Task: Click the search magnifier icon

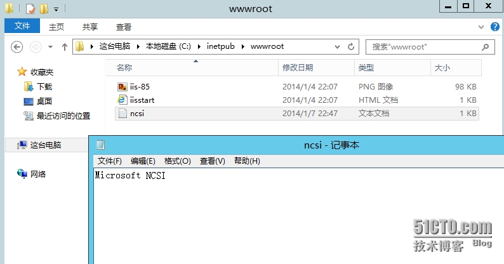Action: [486, 47]
